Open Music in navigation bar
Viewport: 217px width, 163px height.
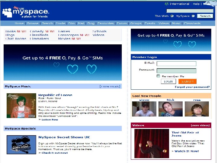176,23
